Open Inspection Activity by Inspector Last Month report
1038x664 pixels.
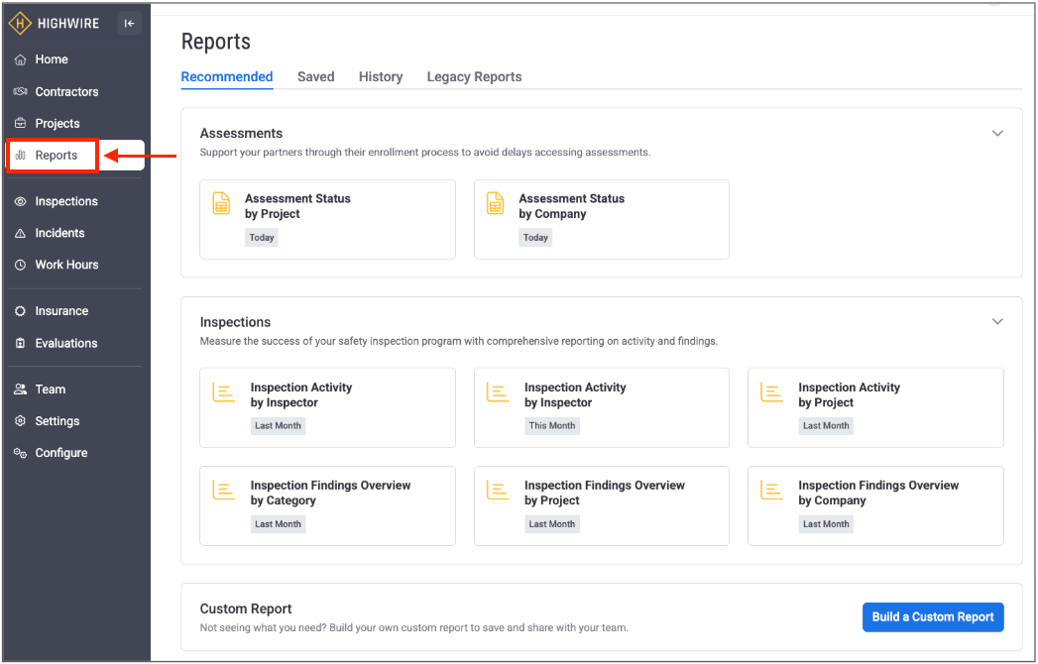click(x=328, y=407)
